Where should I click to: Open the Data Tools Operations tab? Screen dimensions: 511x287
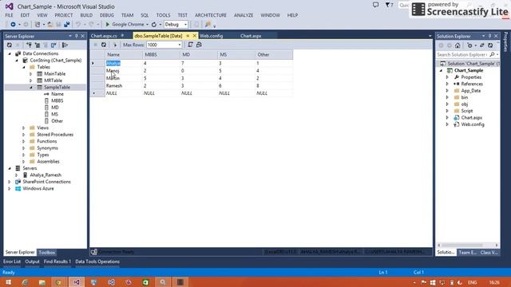(97, 261)
